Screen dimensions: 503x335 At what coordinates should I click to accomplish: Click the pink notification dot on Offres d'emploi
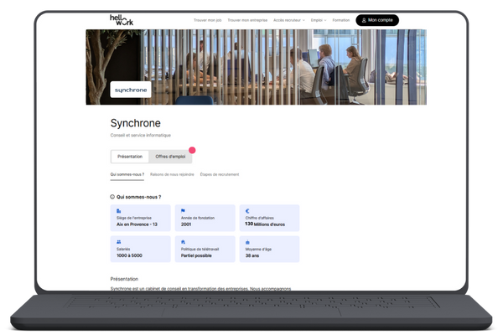[x=192, y=150]
